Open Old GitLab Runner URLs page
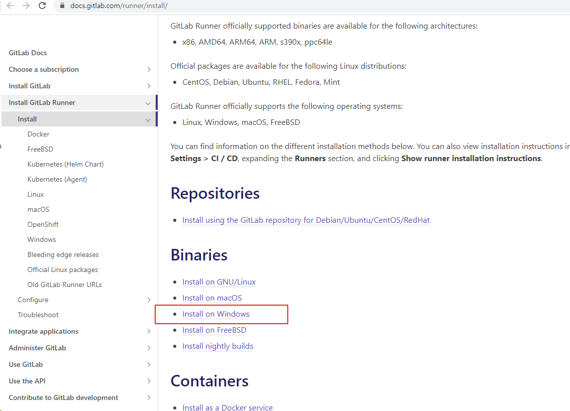Screen dimensions: 570x411 [x=64, y=285]
